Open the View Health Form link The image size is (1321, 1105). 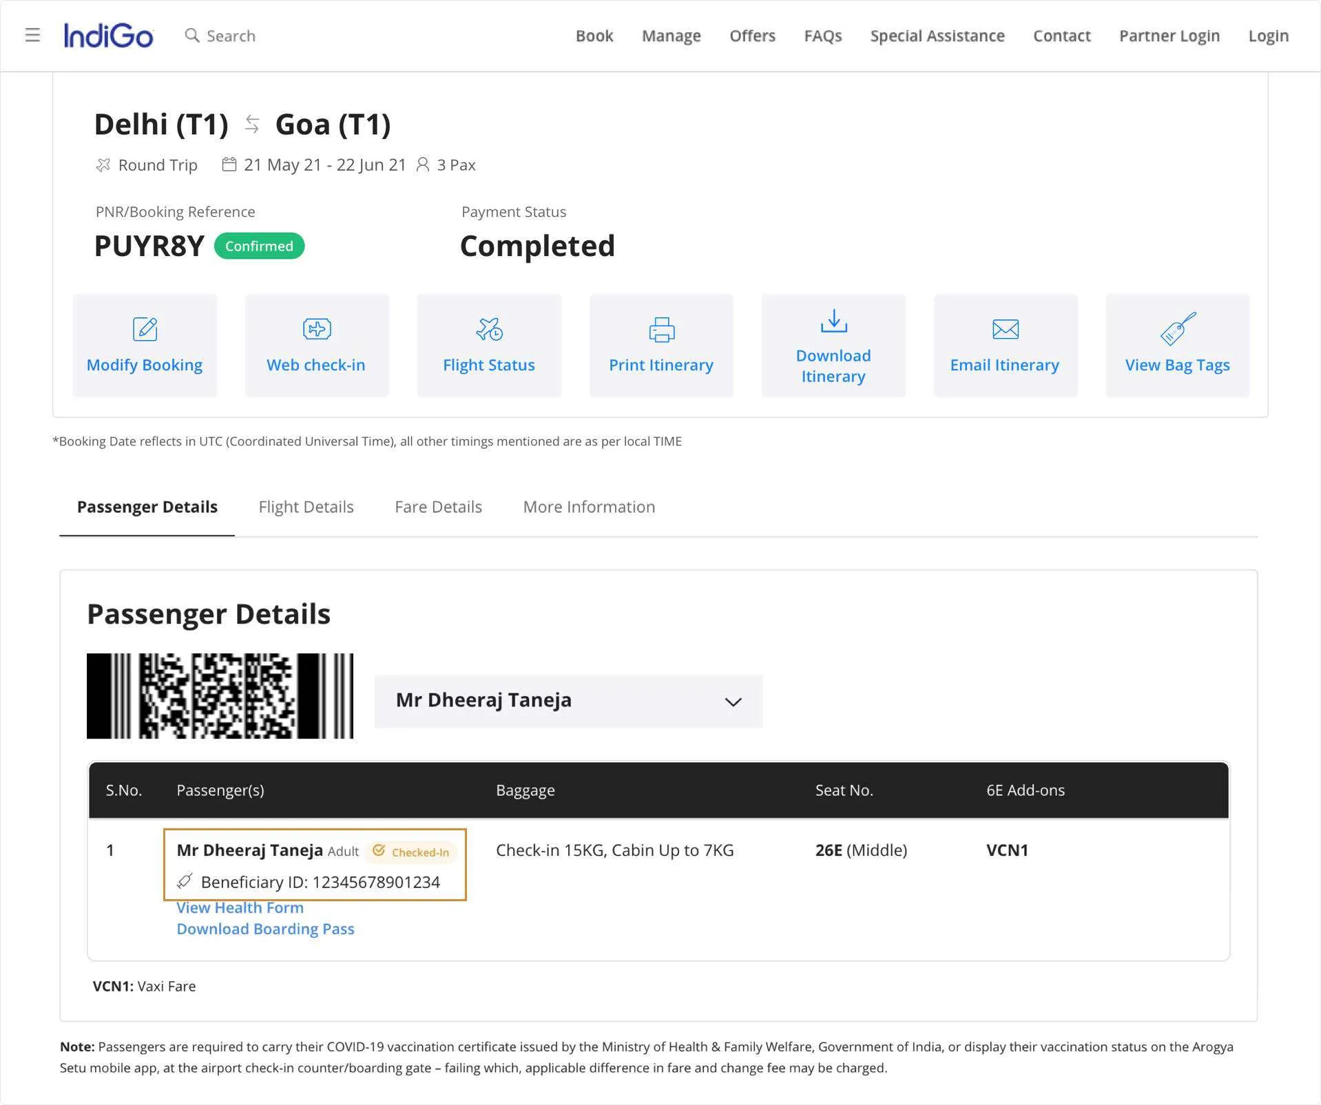tap(240, 907)
